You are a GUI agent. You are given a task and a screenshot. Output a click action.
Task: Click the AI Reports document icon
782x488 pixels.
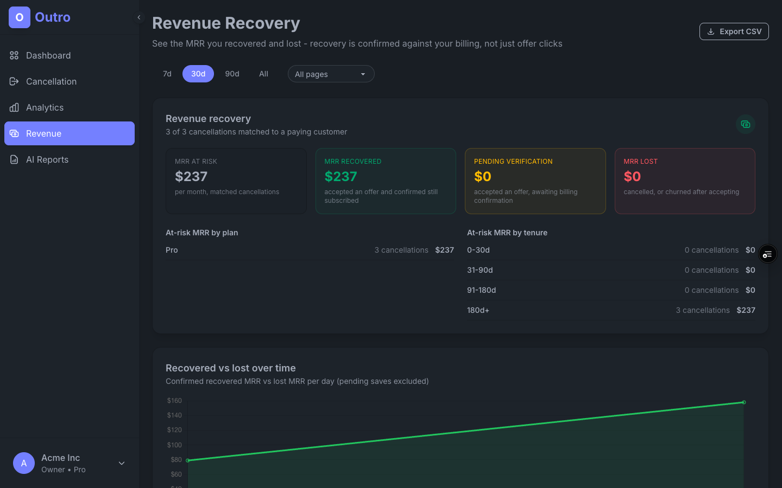(x=14, y=159)
